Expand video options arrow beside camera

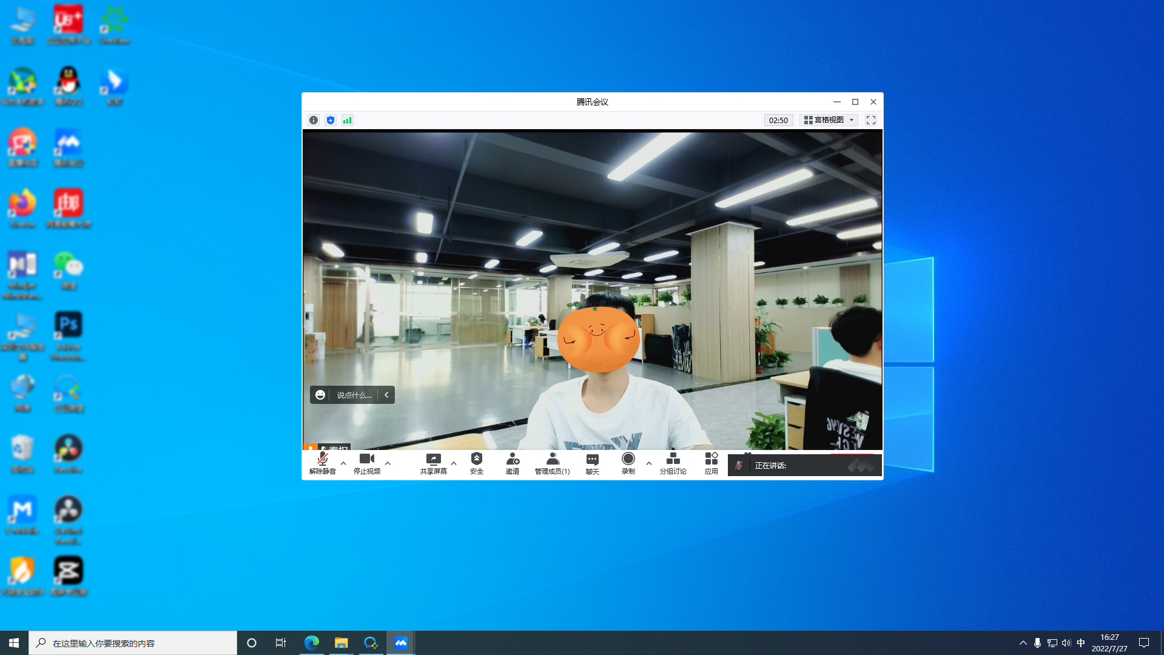tap(388, 463)
